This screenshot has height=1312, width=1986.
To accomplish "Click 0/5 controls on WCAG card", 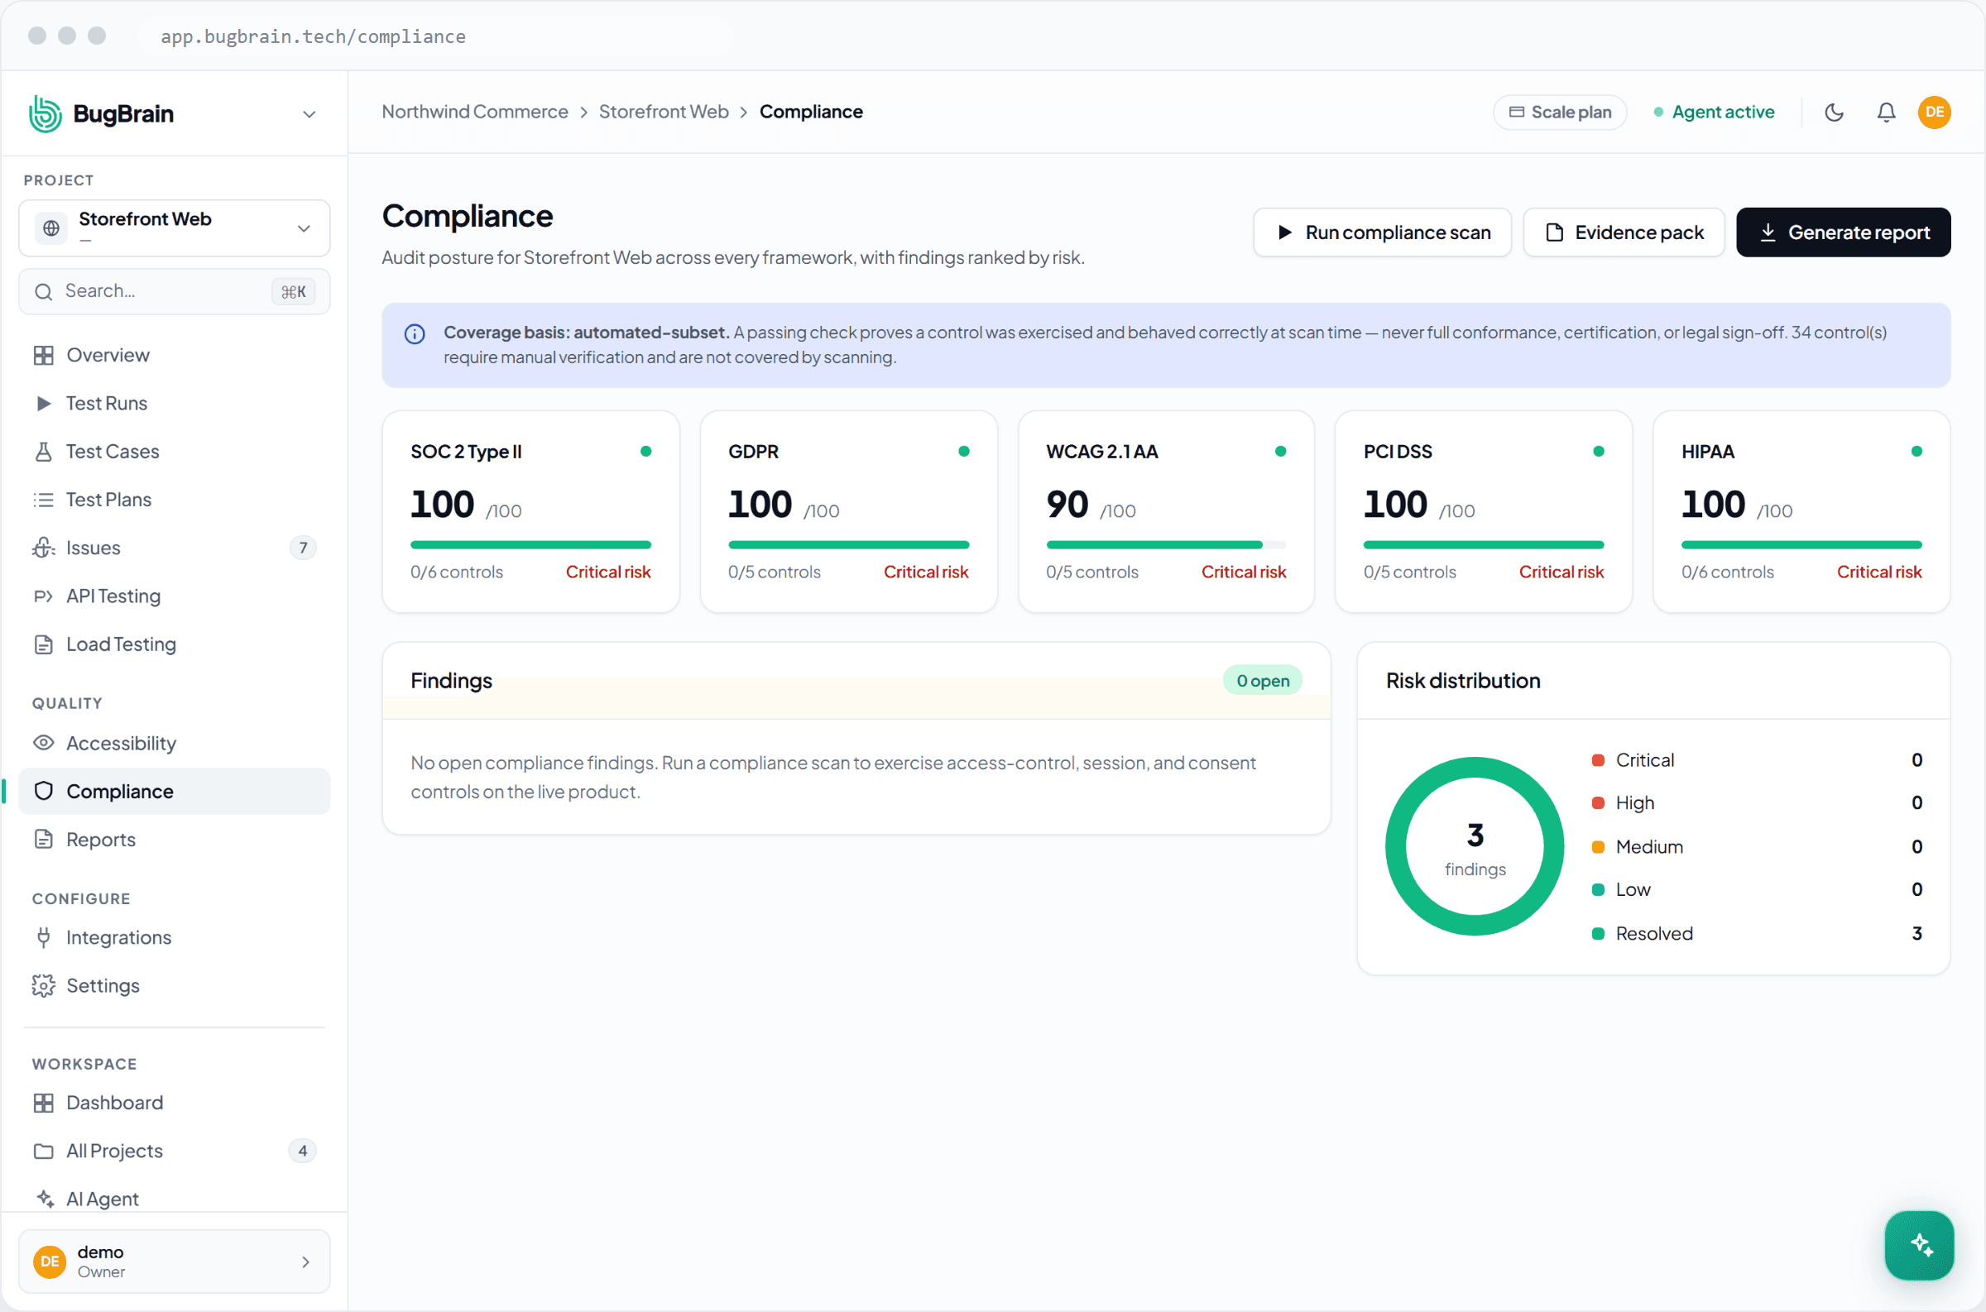I will click(x=1092, y=572).
